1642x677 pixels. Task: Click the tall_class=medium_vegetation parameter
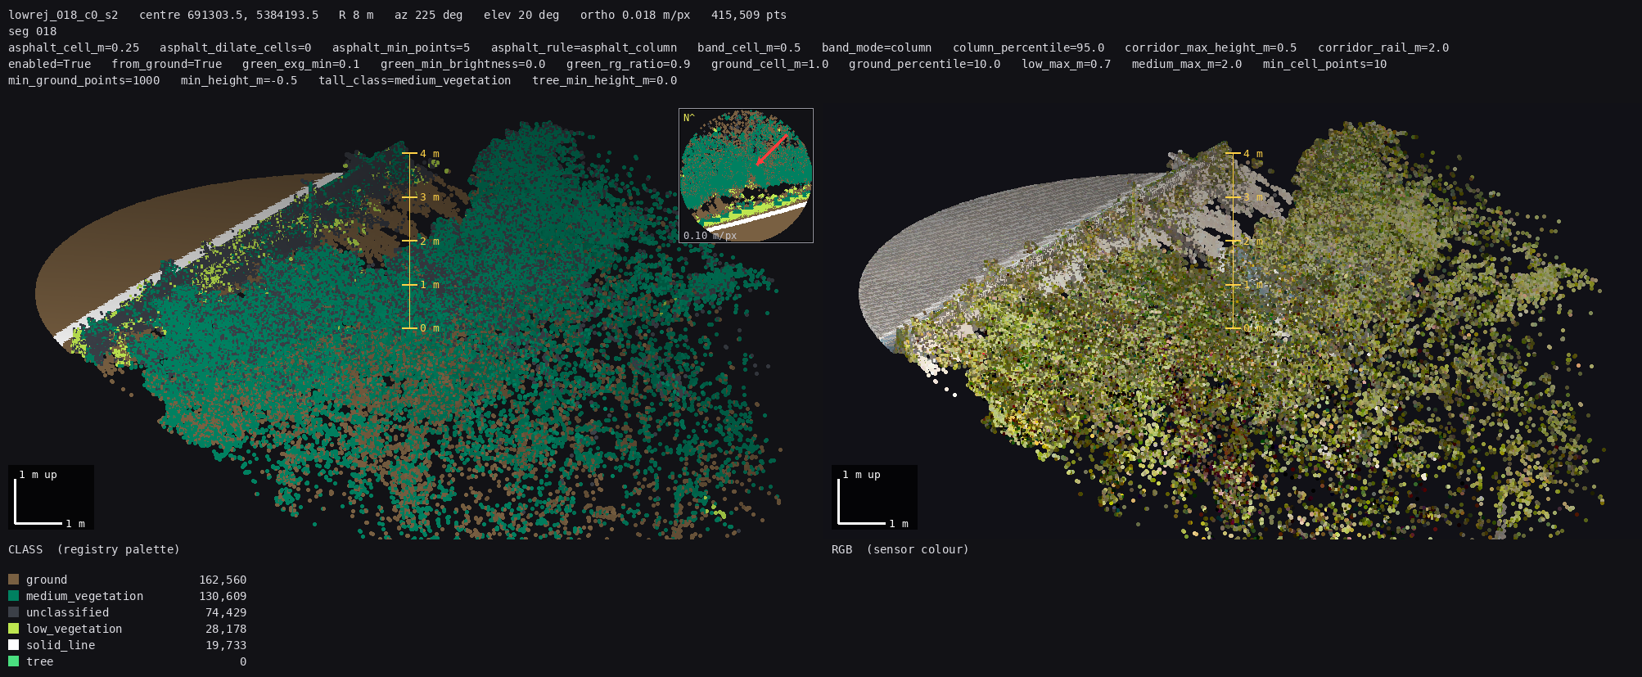click(415, 80)
